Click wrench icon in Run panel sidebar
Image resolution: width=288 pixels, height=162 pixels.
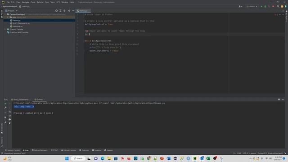pos(5,108)
